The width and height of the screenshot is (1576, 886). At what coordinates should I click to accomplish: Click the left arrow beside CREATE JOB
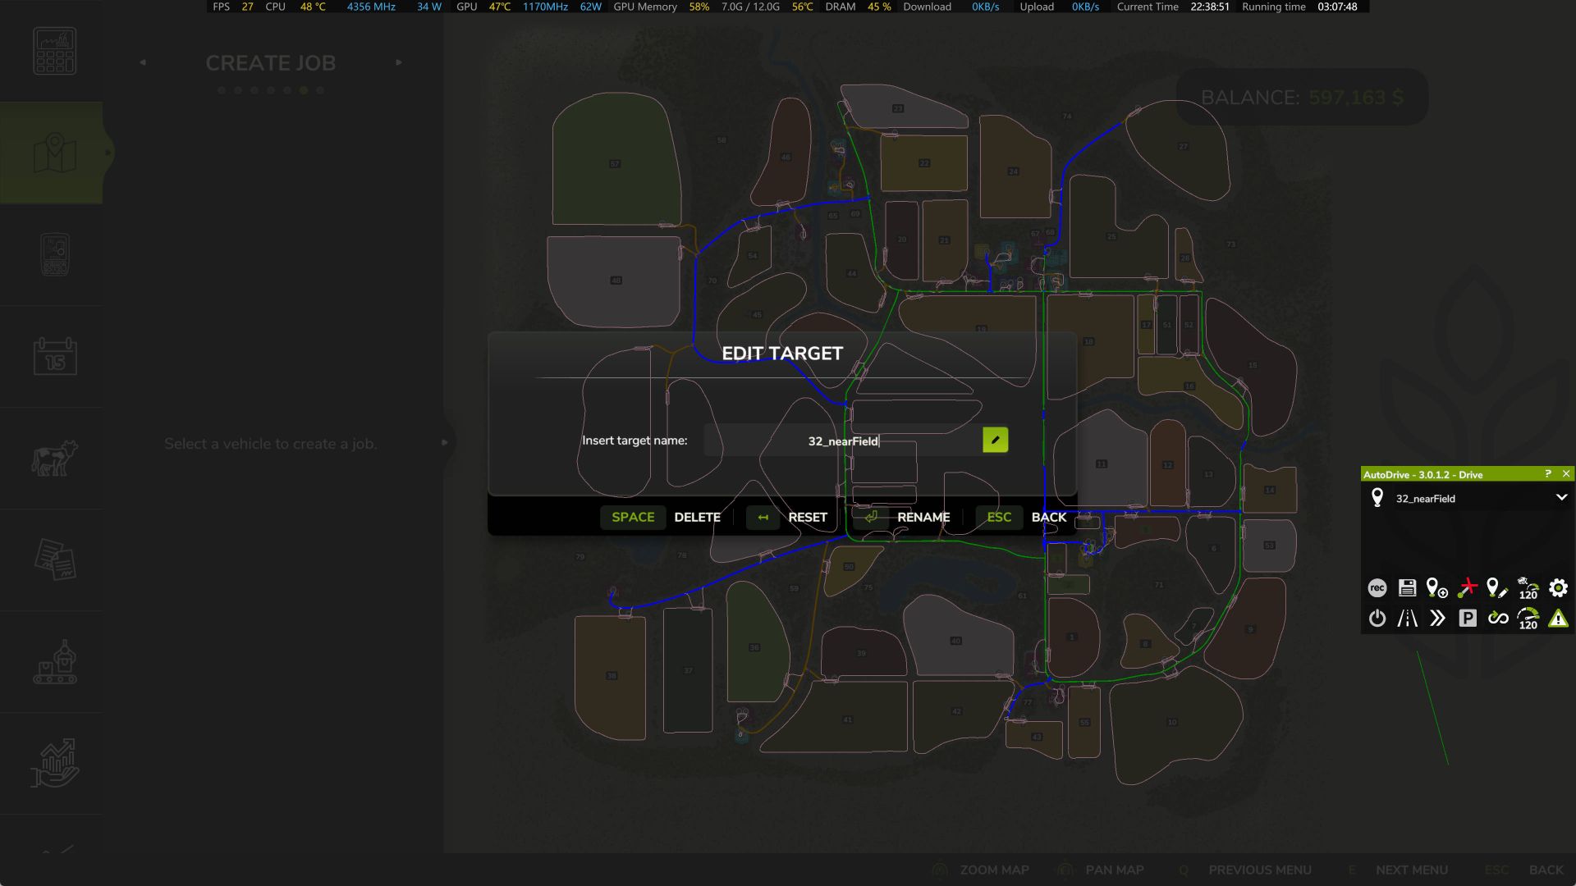[x=143, y=62]
